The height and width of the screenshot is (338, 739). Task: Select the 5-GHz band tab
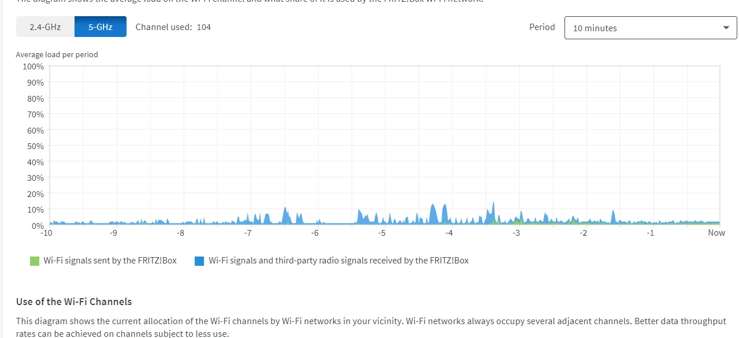pos(101,27)
